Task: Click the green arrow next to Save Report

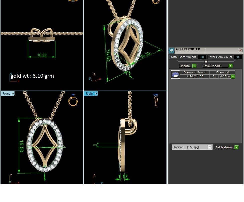Action: [x=230, y=66]
